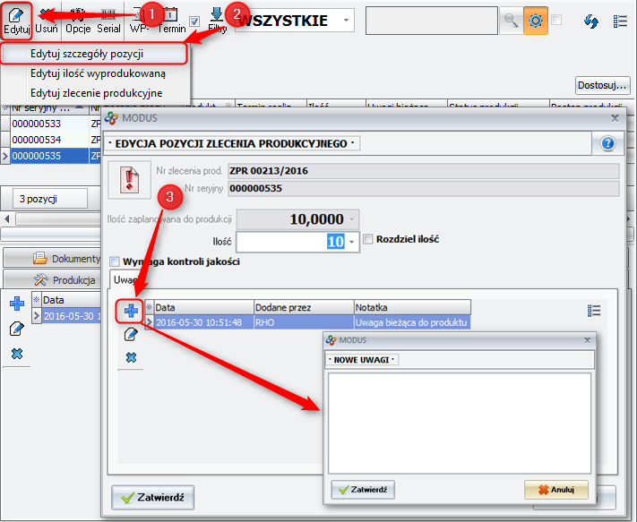Click the Edytuj toolbar button

16,21
